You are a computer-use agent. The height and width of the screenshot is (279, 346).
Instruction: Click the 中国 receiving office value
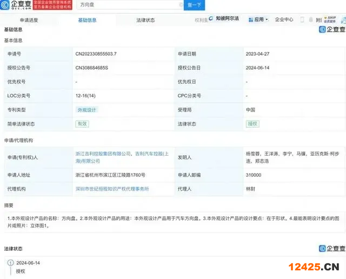[250, 110]
